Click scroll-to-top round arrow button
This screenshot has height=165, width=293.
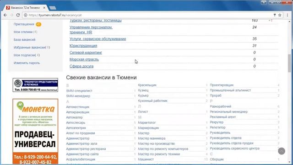click(282, 151)
